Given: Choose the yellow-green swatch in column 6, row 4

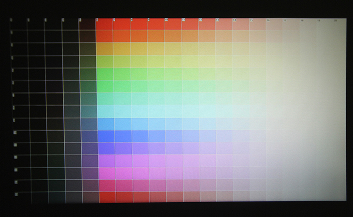Looking at the screenshot, I should [x=105, y=62].
